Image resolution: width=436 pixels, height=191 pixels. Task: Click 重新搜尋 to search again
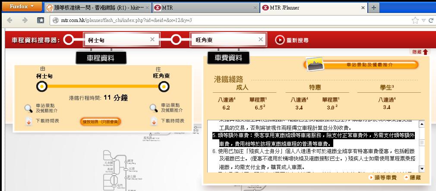[292, 40]
